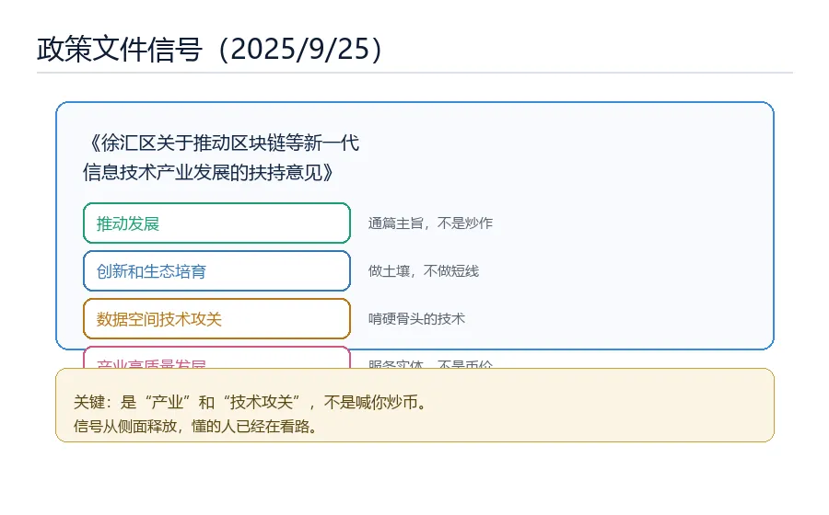Click the slide title 政策文件信号
829x515 pixels.
coord(120,50)
